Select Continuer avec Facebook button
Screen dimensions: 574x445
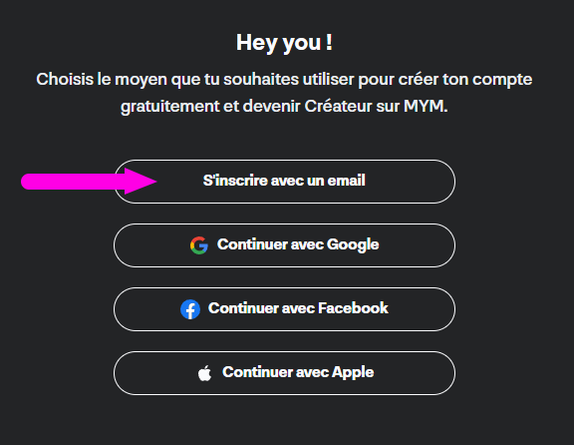(284, 309)
